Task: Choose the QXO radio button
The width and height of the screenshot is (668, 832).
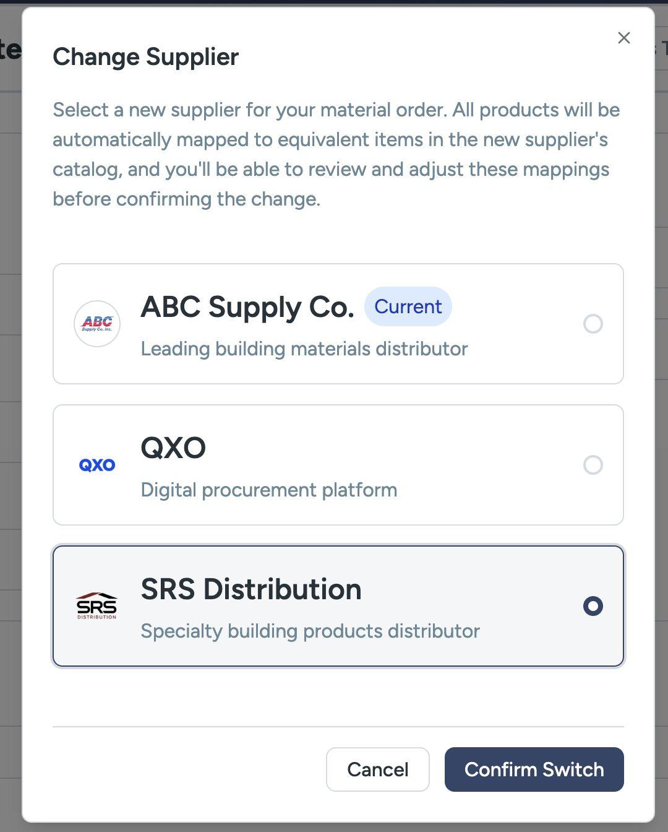Action: click(593, 465)
